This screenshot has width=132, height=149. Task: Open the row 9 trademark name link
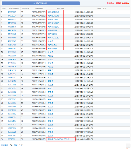(x=50, y=41)
